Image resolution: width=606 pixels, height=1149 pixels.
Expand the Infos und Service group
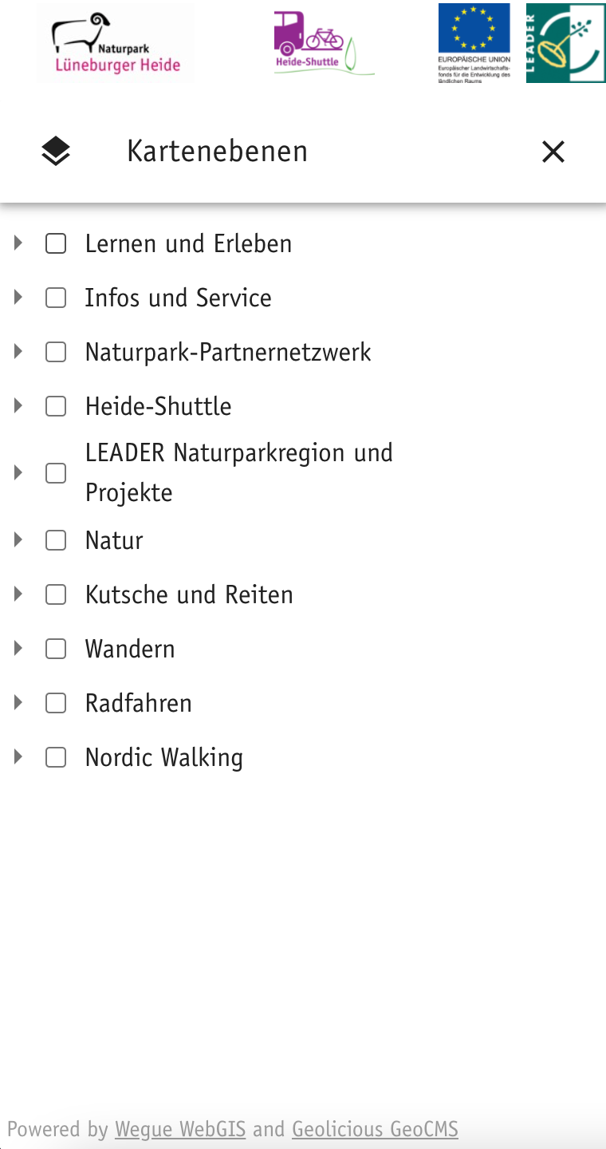[18, 298]
